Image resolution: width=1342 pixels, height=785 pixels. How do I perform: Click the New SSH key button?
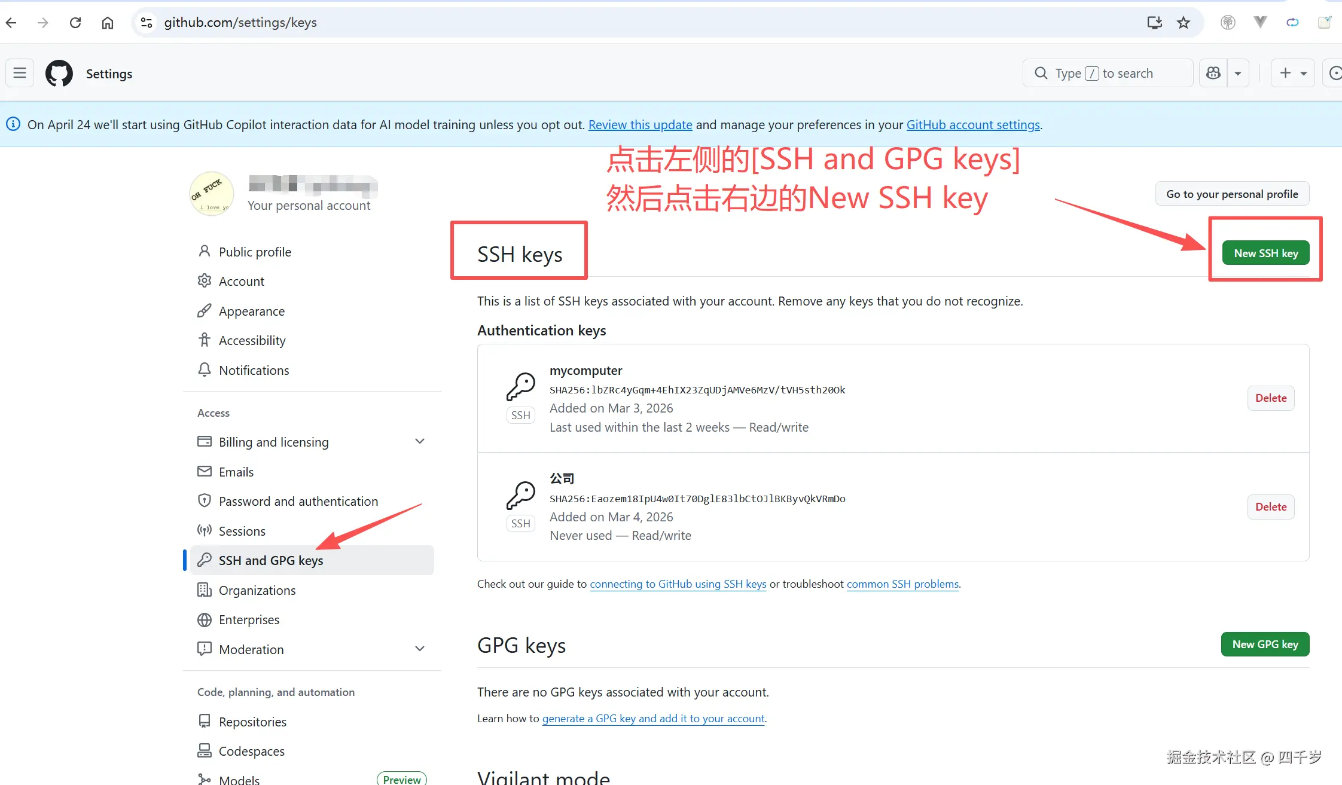(x=1265, y=252)
